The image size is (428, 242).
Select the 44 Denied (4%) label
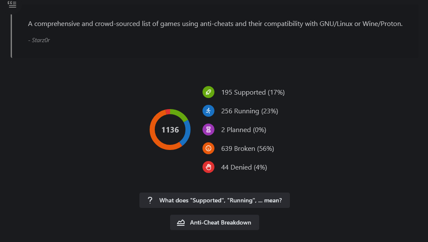[244, 167]
